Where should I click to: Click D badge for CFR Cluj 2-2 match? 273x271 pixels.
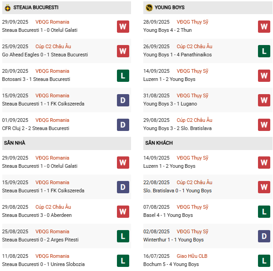(123, 125)
